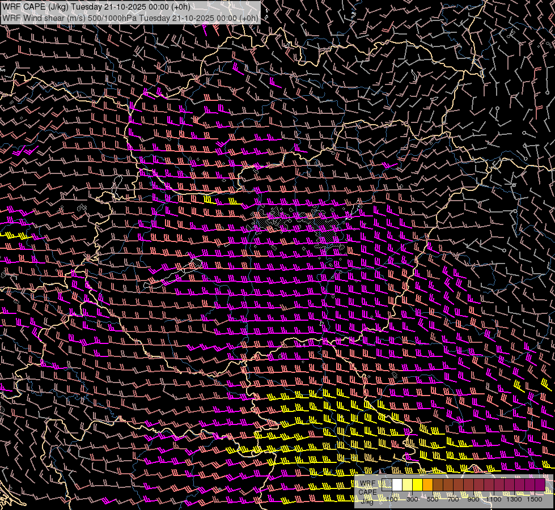Click the legend value 1500

(535, 499)
